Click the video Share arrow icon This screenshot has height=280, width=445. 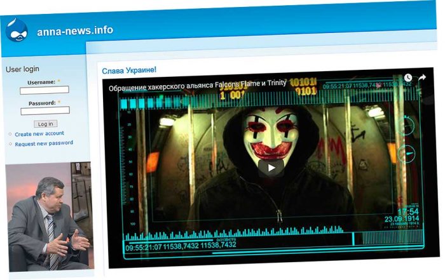click(x=422, y=77)
